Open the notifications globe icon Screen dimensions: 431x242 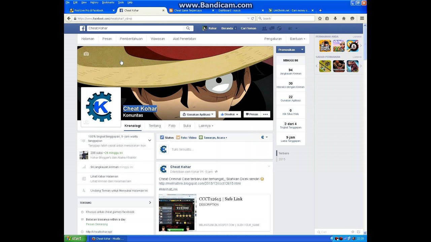(x=279, y=28)
